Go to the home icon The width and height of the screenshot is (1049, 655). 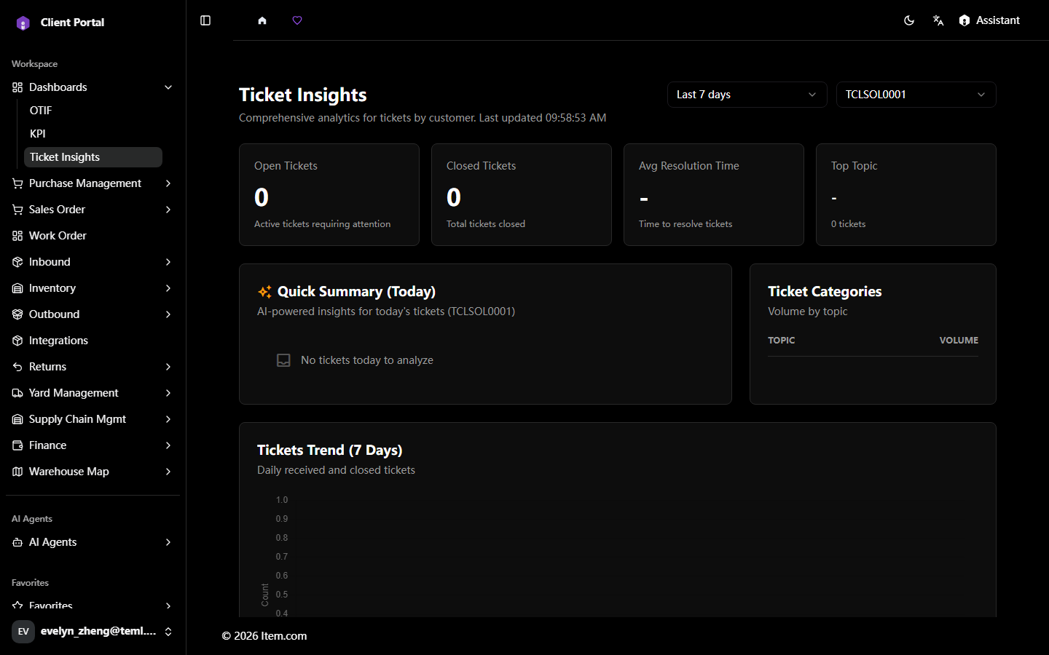[x=262, y=20]
